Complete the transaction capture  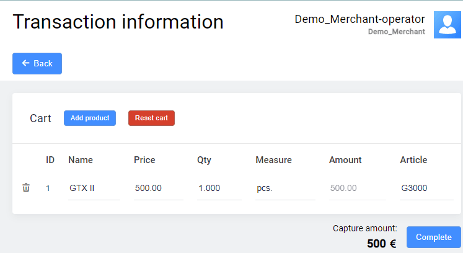click(x=433, y=237)
